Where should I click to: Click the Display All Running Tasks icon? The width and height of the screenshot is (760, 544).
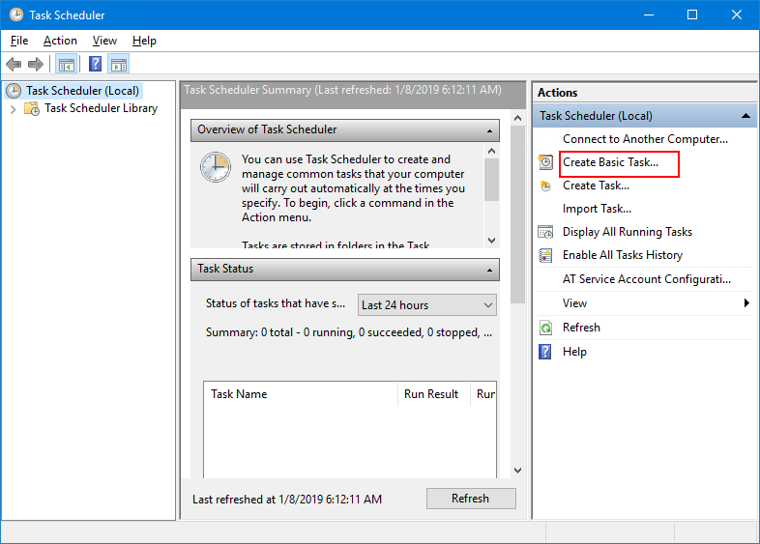(545, 232)
